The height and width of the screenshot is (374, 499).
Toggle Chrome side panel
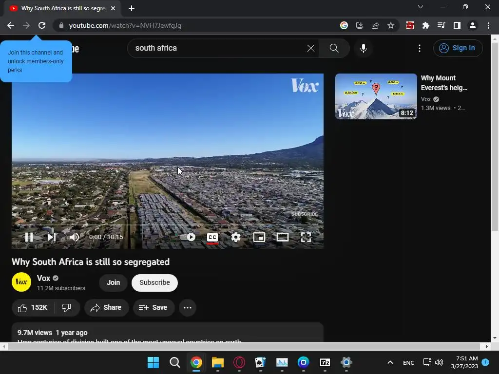coord(457,25)
